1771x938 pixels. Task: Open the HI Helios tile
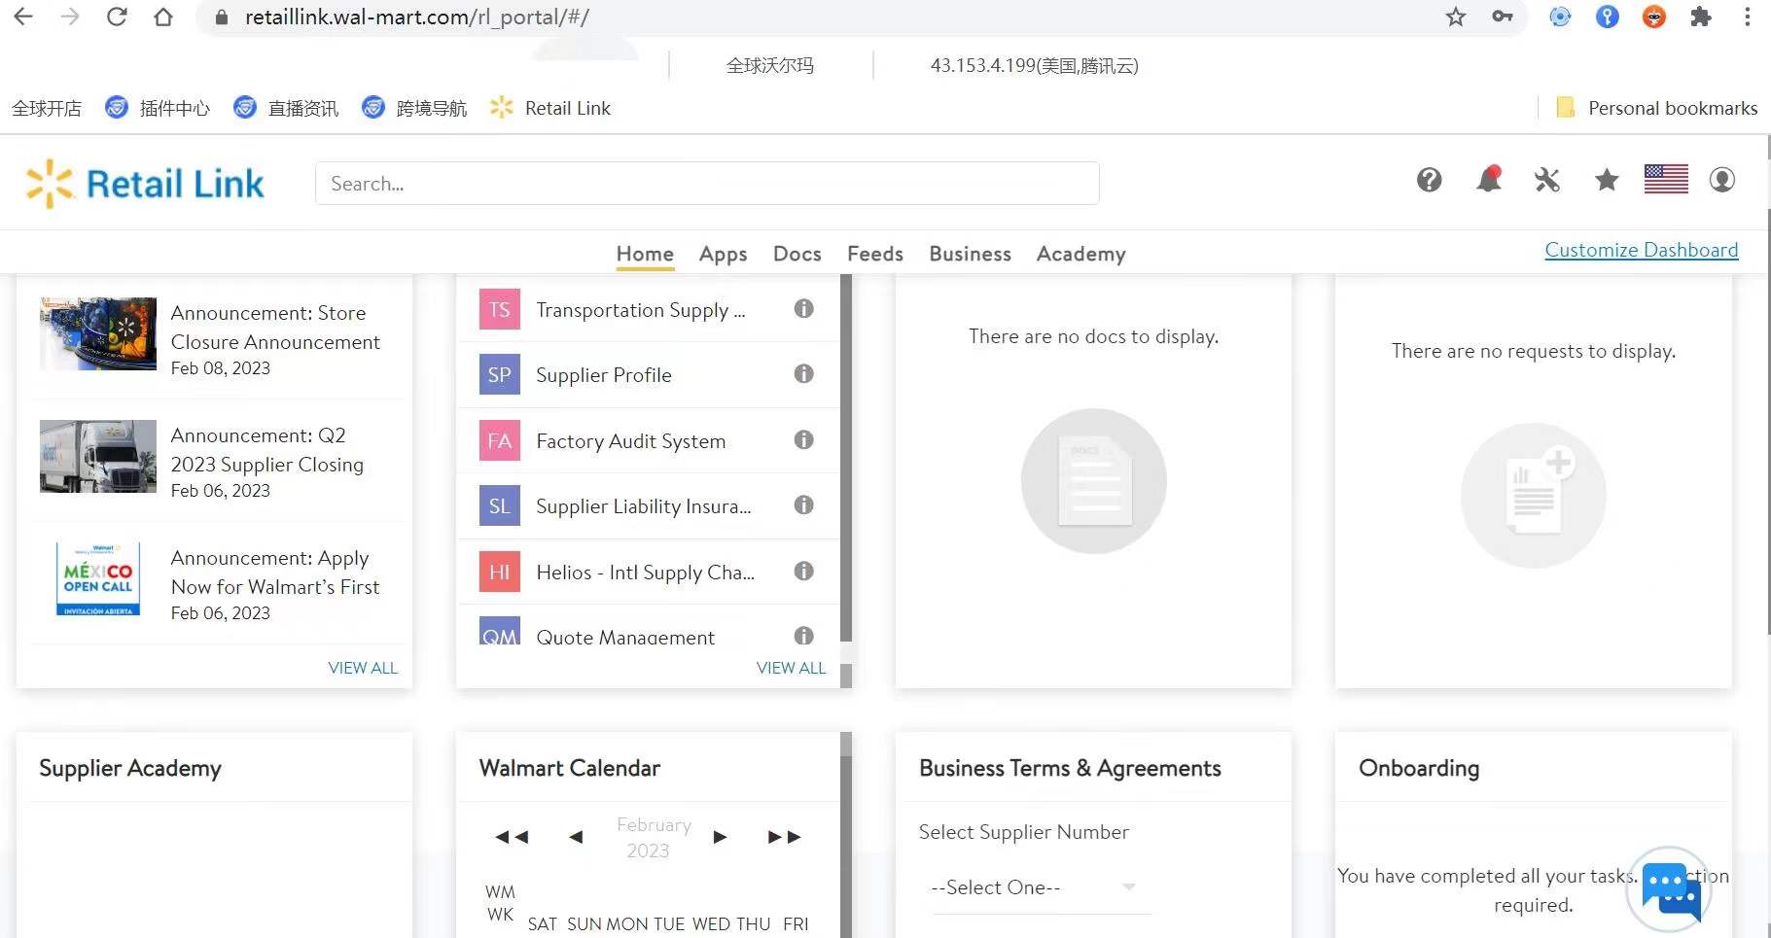500,572
